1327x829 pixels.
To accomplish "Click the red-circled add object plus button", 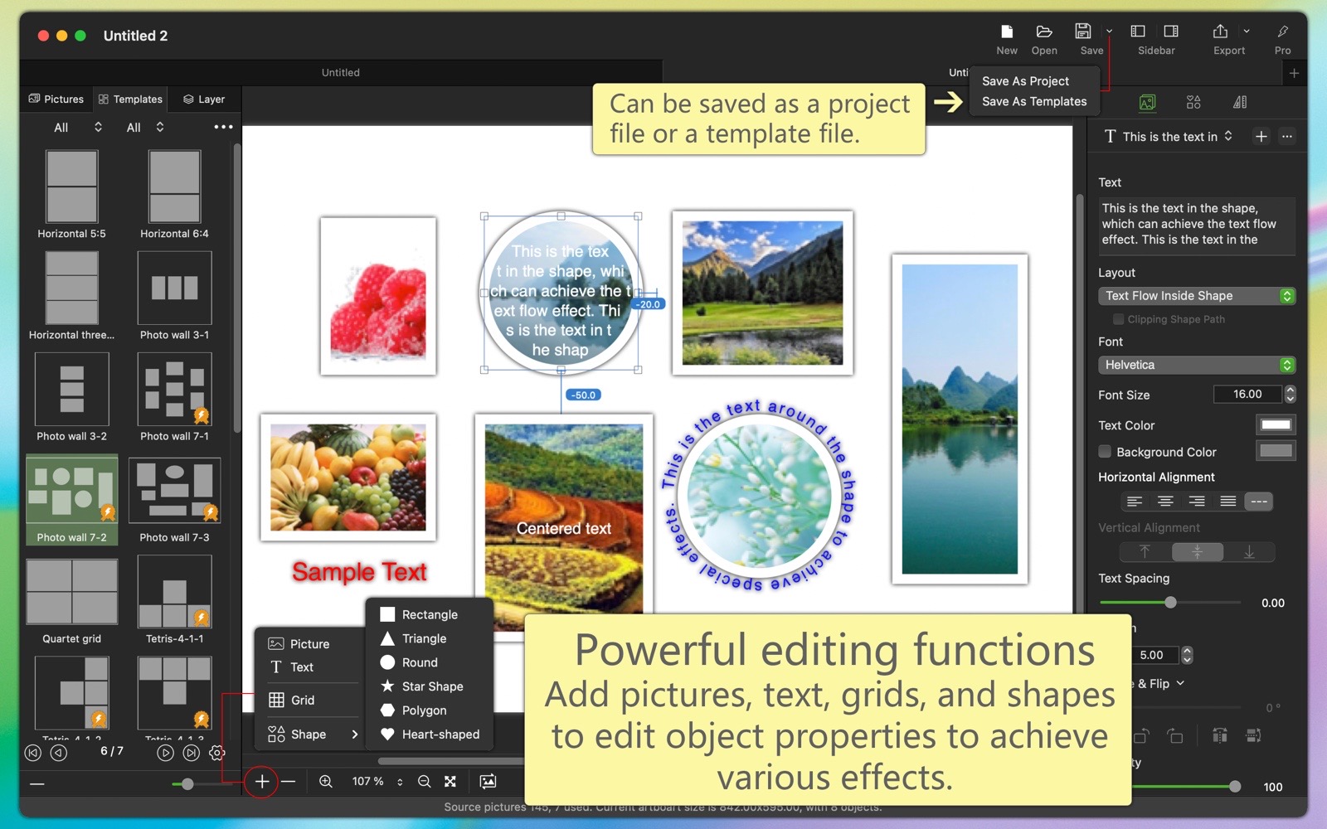I will click(261, 782).
